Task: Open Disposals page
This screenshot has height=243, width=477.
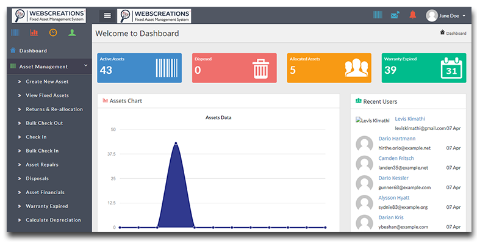Action: [37, 178]
